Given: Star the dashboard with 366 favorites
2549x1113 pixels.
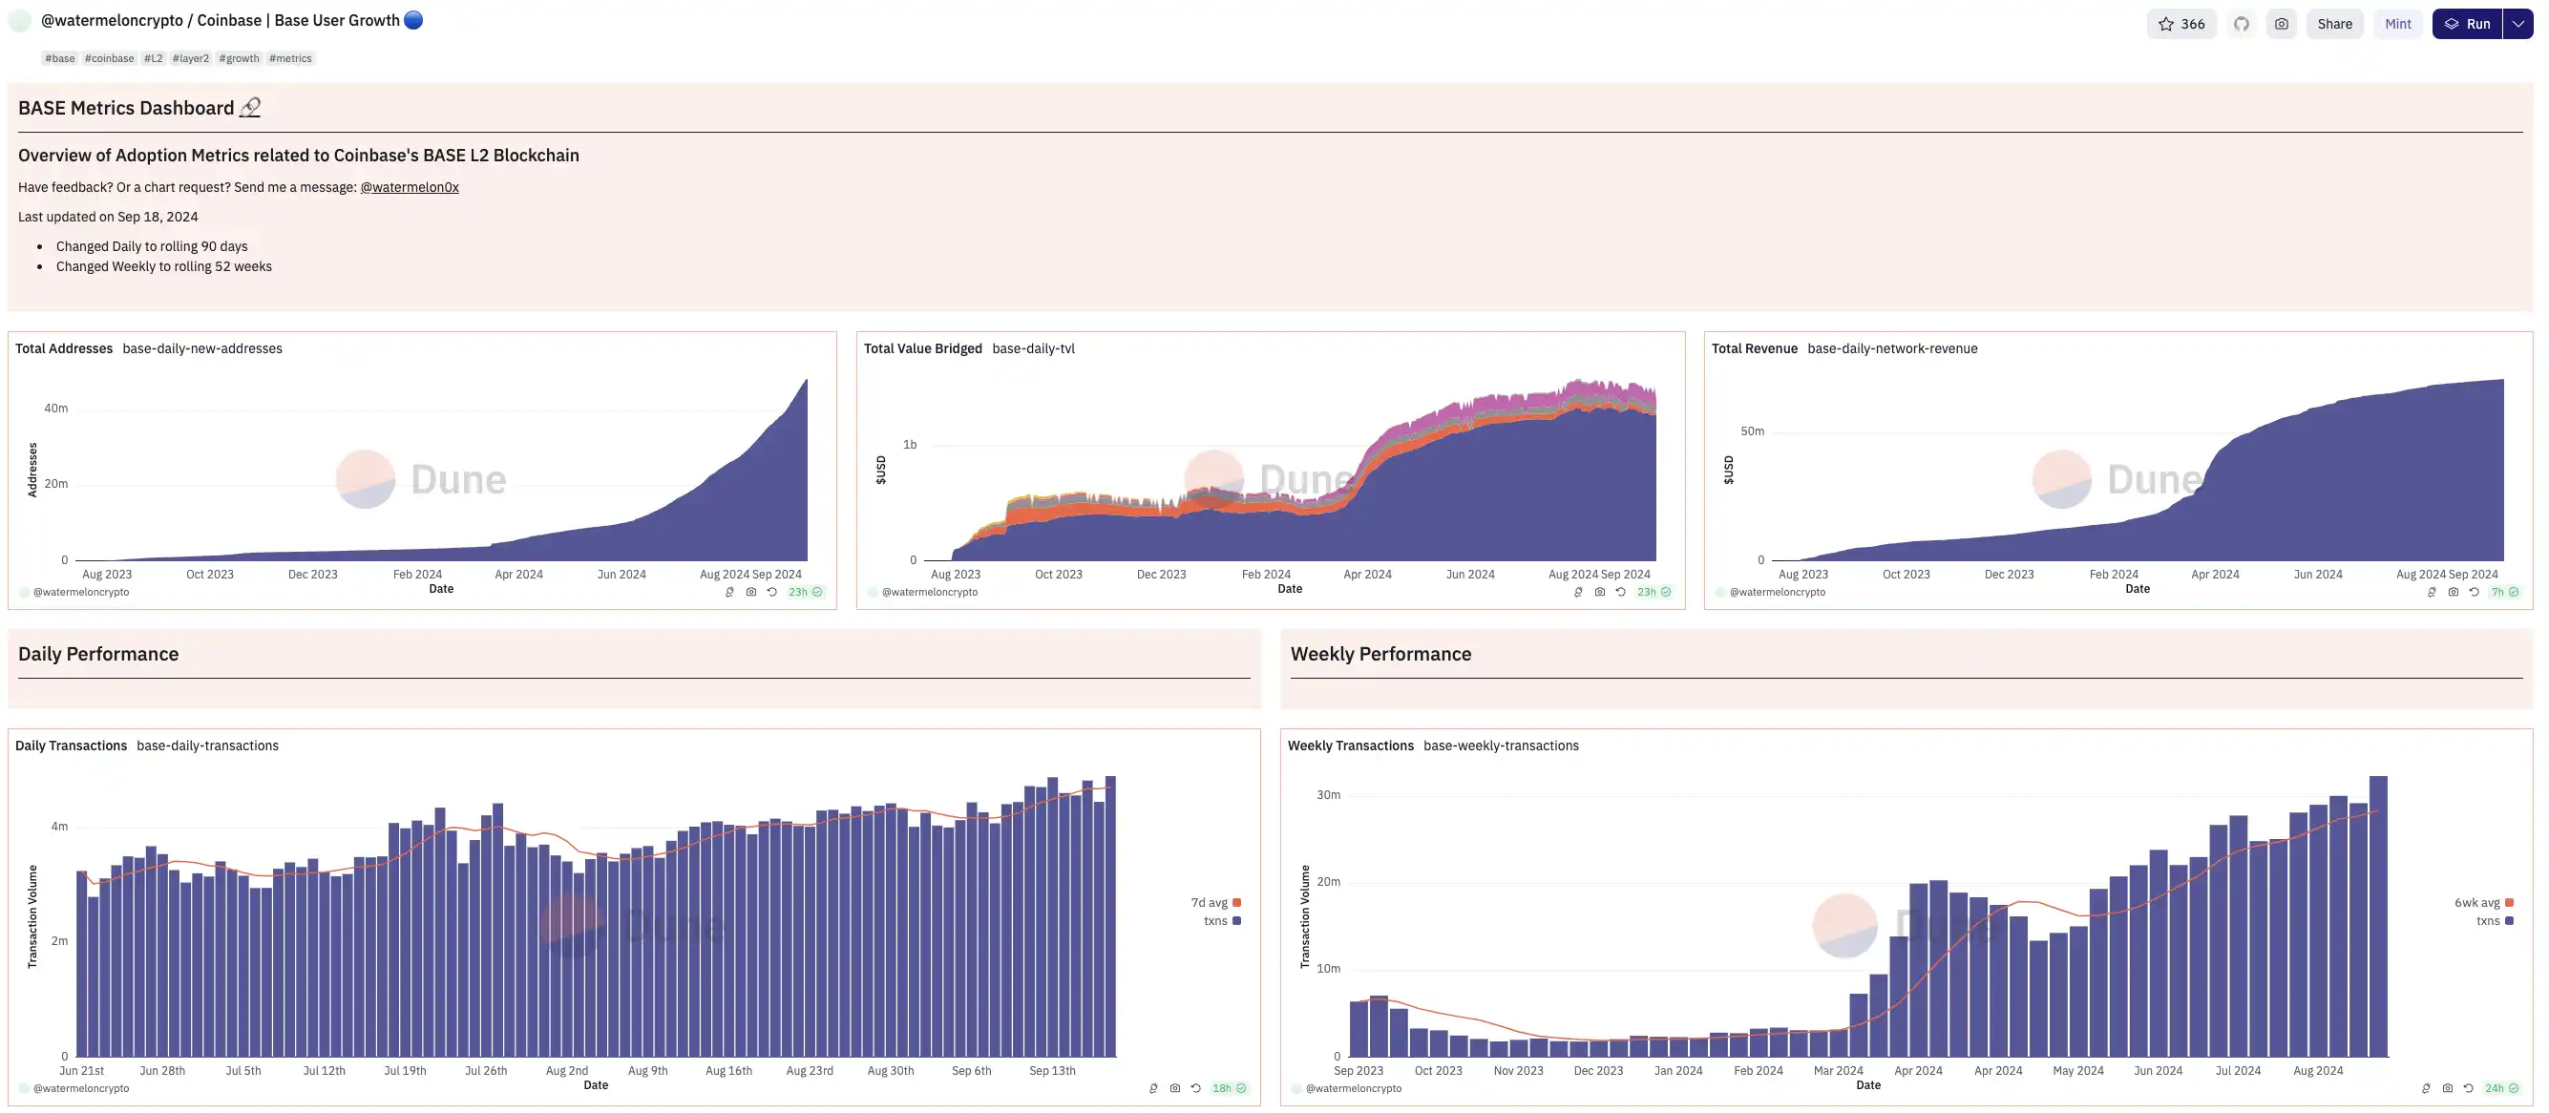Looking at the screenshot, I should pos(2180,24).
